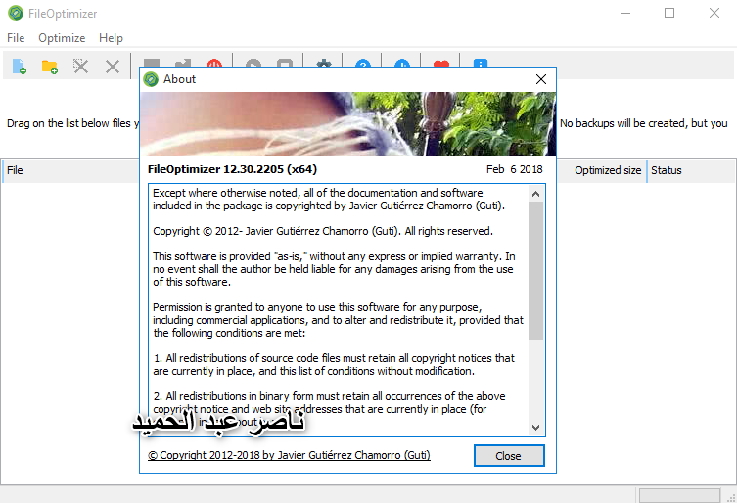The image size is (737, 503).
Task: Click the license text scrollbar thumb
Action: [535, 271]
